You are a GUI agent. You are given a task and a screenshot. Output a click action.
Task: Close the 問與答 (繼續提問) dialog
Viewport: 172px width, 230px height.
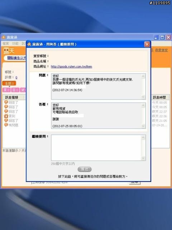[x=147, y=44]
